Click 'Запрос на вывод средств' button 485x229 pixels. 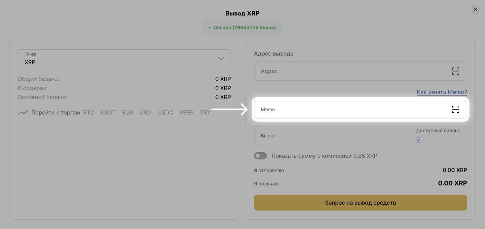[x=360, y=203]
